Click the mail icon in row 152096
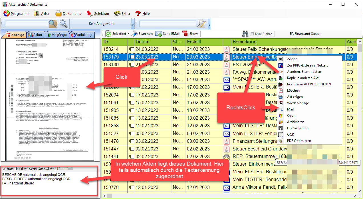Screen dimensions: 363x199 click(227, 87)
